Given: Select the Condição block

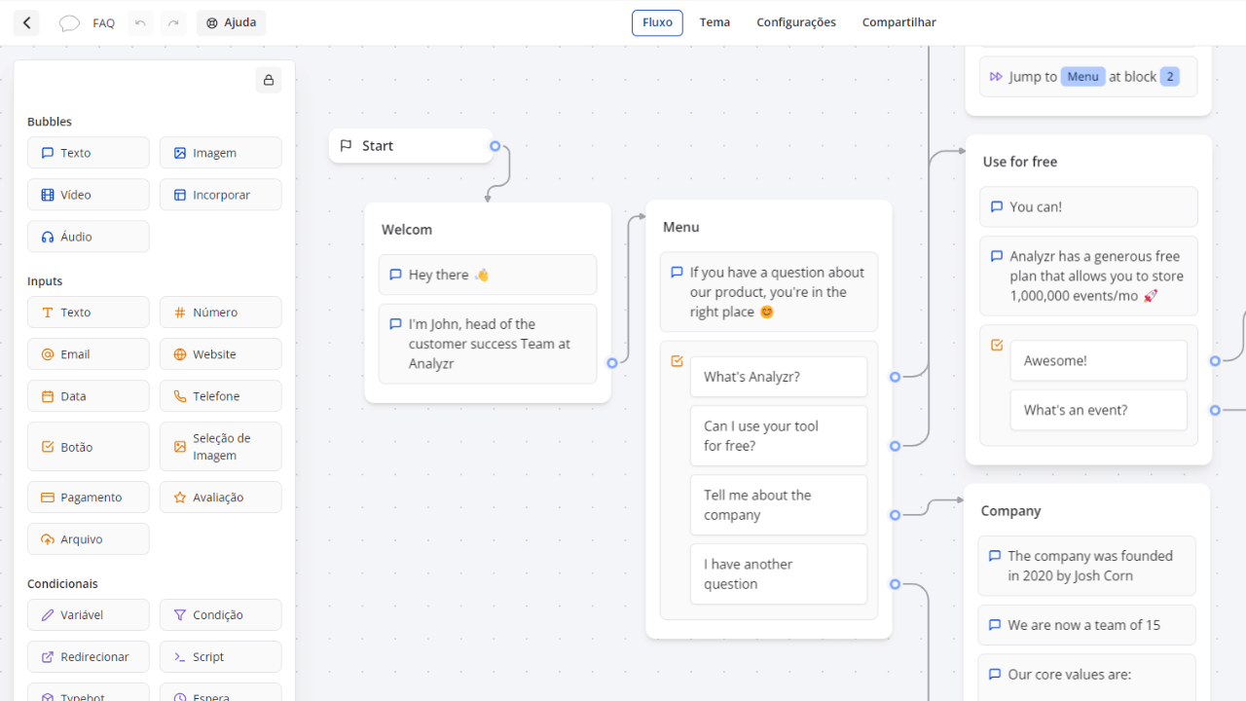Looking at the screenshot, I should [x=221, y=615].
